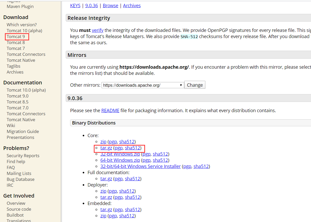Image resolution: width=311 pixels, height=222 pixels.
Task: Open the KEYS link
Action: click(75, 5)
